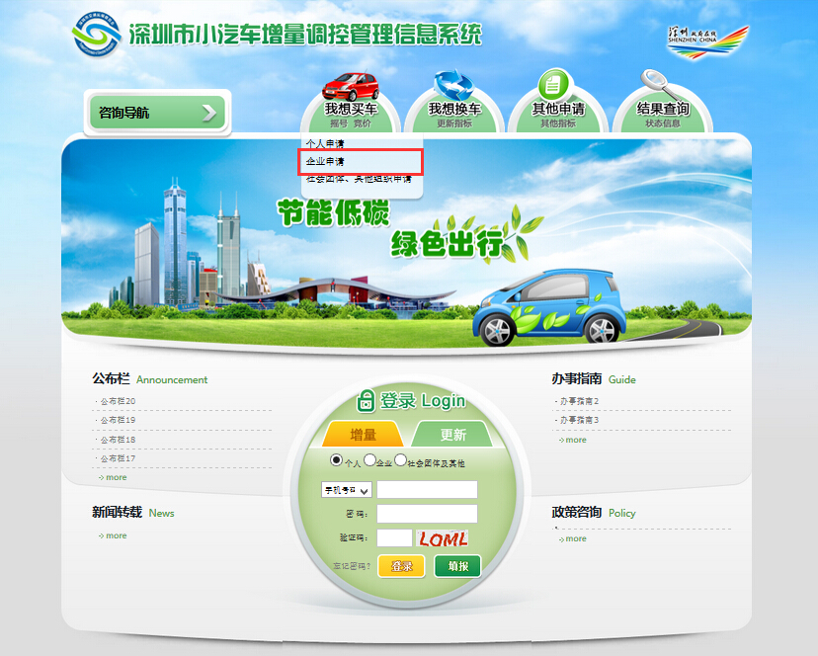
Task: Switch to the 更新 login tab
Action: tap(452, 435)
